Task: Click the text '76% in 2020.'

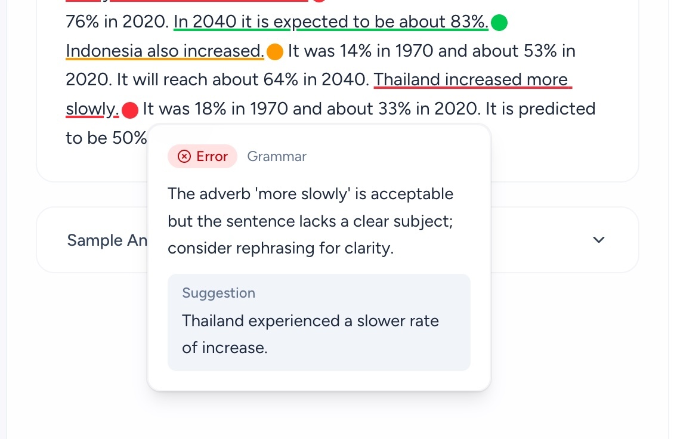Action: click(x=117, y=21)
